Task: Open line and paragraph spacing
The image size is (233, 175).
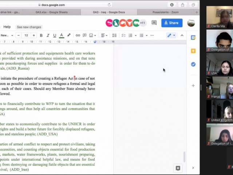Action: 114,35
